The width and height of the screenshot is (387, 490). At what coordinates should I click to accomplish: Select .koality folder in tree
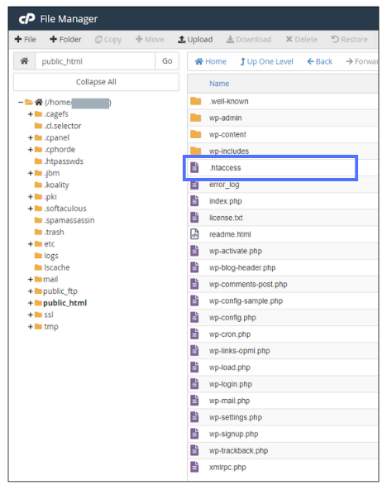(56, 185)
